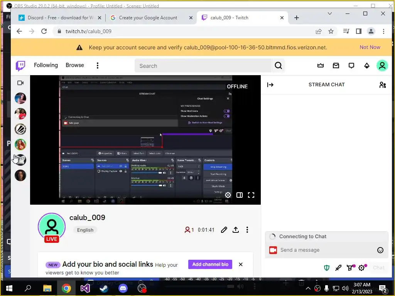Image resolution: width=395 pixels, height=296 pixels.
Task: Open the emote picker smiley
Action: point(380,250)
